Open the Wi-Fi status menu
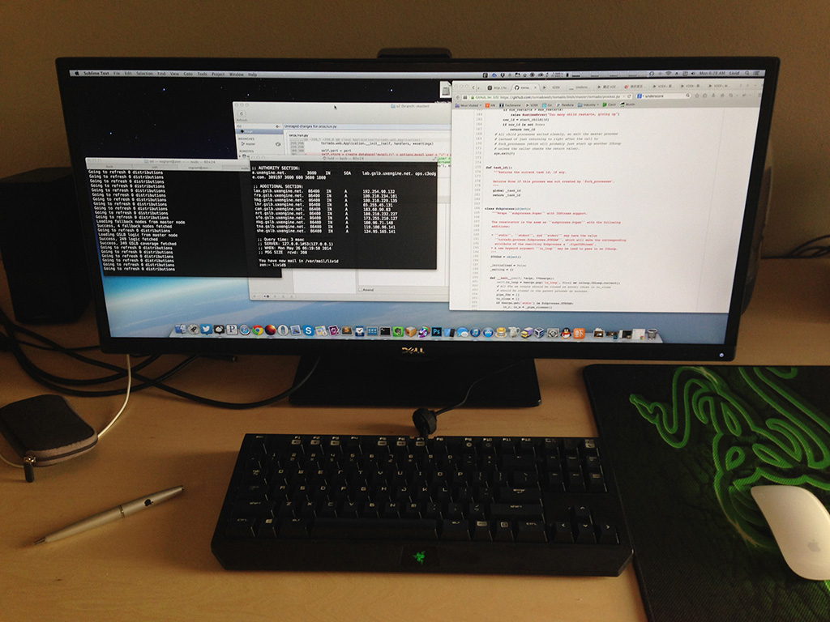 click(x=670, y=73)
